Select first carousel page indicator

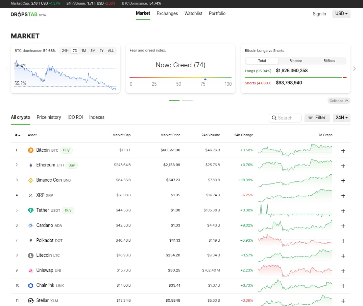pyautogui.click(x=174, y=100)
